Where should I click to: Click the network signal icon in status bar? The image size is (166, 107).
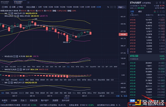click(x=130, y=105)
